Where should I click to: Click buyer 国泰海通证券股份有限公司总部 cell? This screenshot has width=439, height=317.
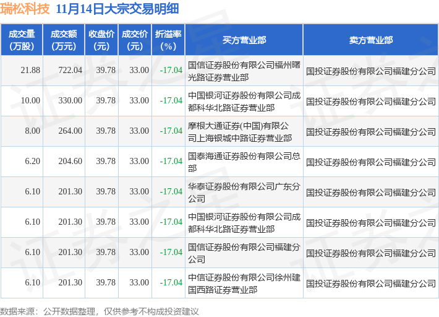click(x=244, y=162)
